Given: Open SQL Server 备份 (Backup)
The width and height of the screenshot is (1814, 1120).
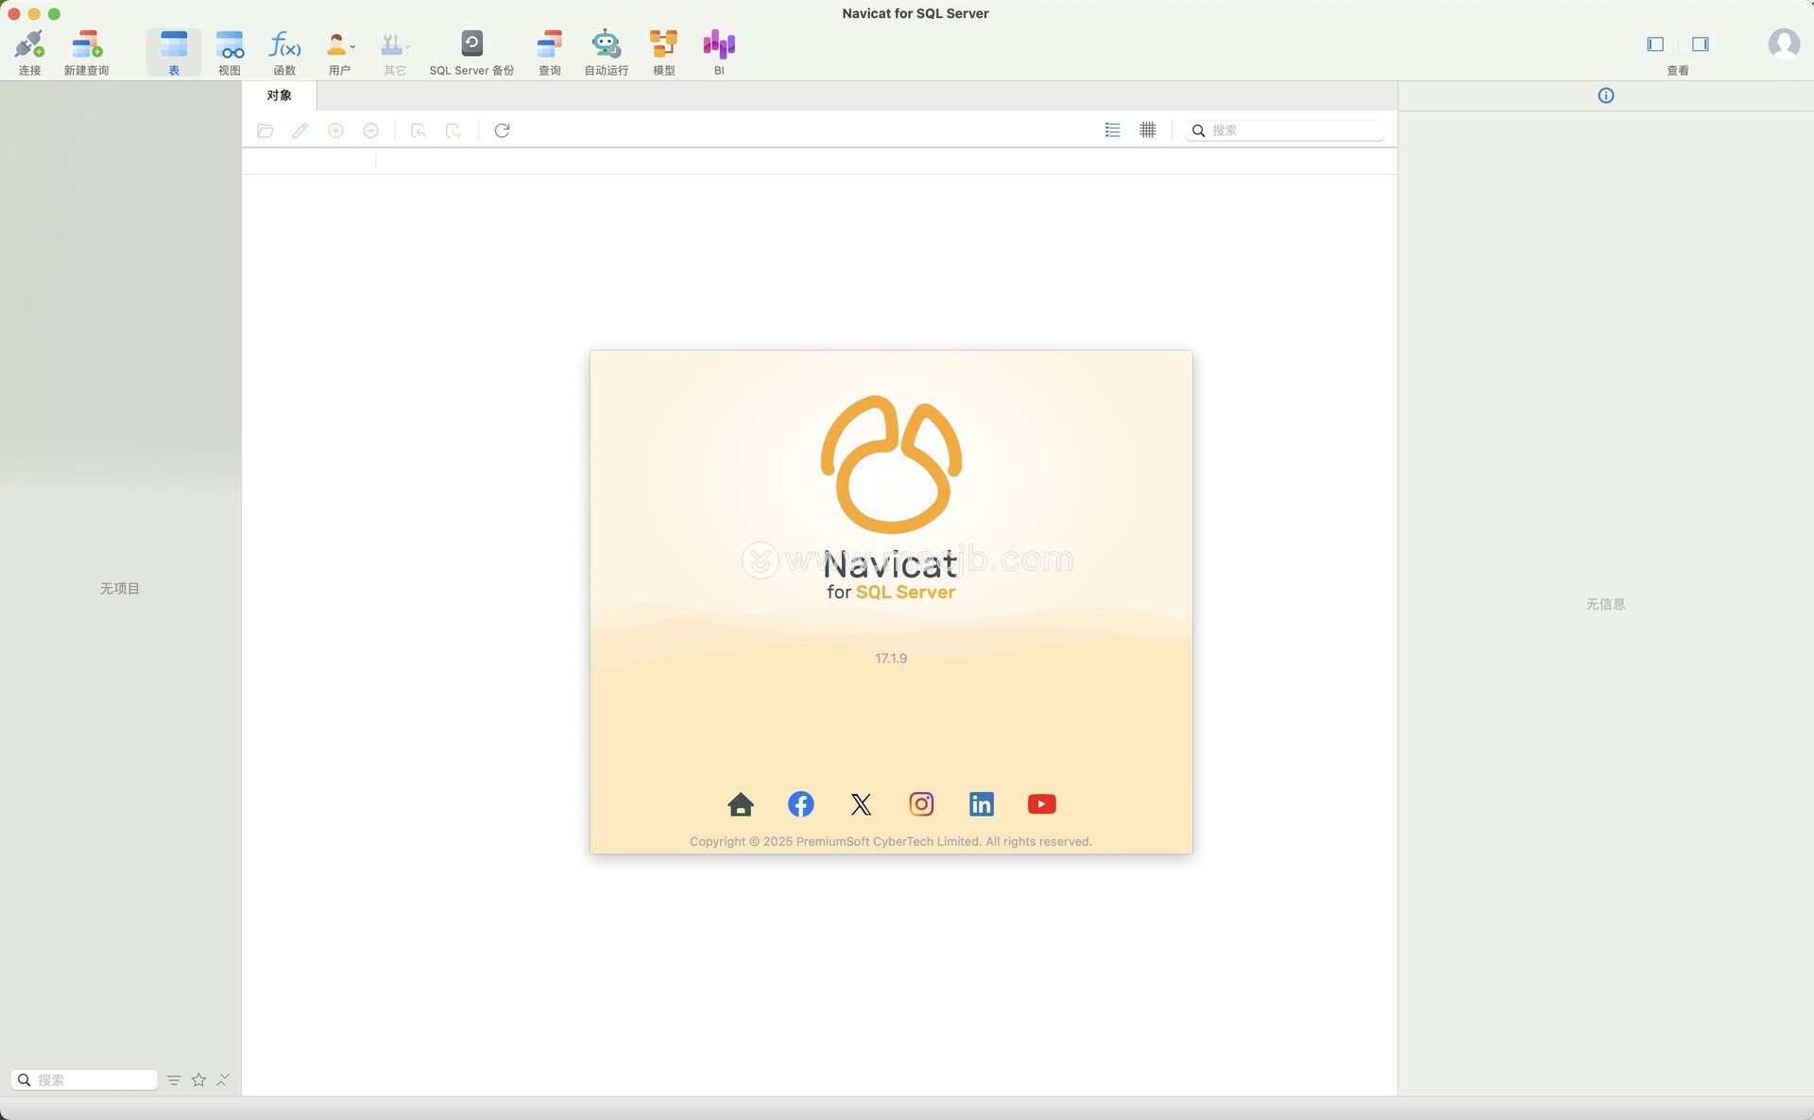Looking at the screenshot, I should coord(471,52).
